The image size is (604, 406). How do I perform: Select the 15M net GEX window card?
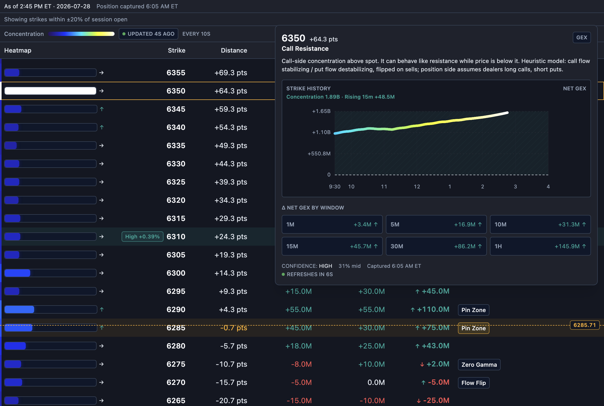click(332, 246)
